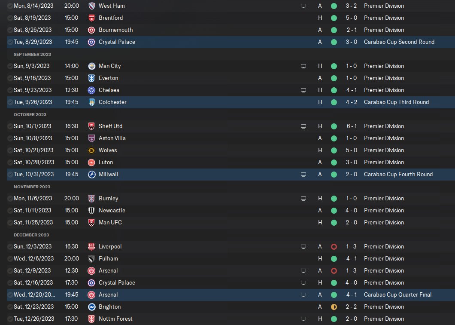The image size is (455, 325).
Task: Toggle the checkmark beside Mon, 11/6/2023
Action: (x=10, y=199)
